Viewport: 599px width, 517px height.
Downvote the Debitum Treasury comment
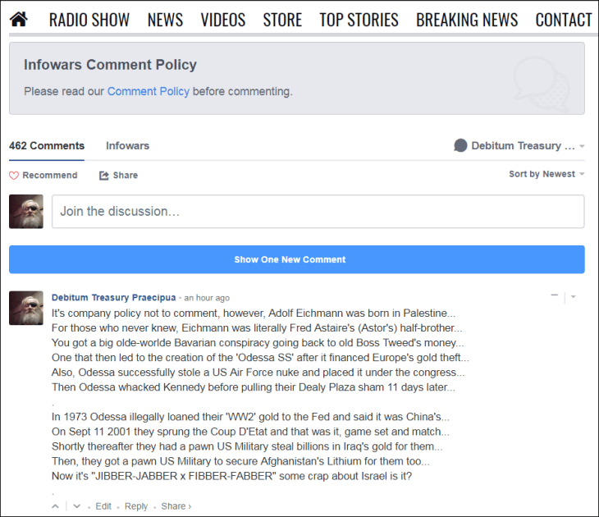76,506
